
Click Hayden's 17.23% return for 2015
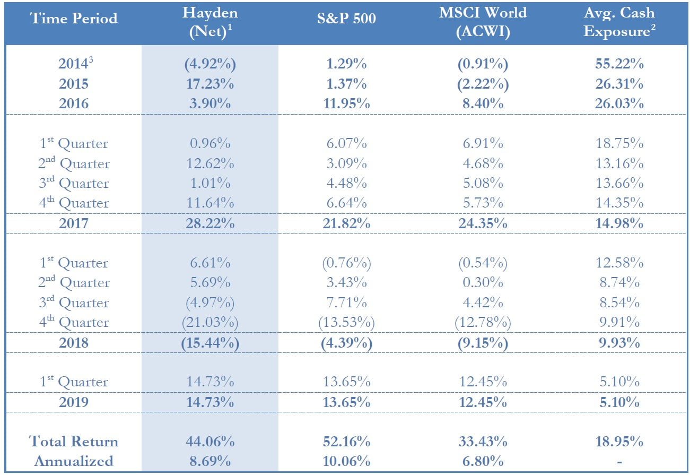(x=209, y=84)
